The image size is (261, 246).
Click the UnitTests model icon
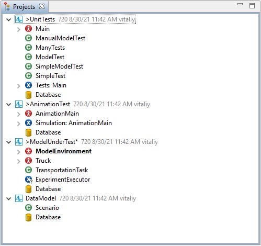(x=19, y=19)
